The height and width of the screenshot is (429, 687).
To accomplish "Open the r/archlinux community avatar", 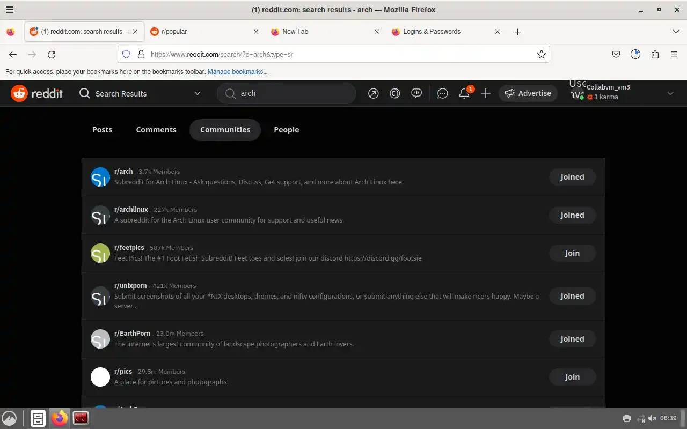I will [100, 215].
